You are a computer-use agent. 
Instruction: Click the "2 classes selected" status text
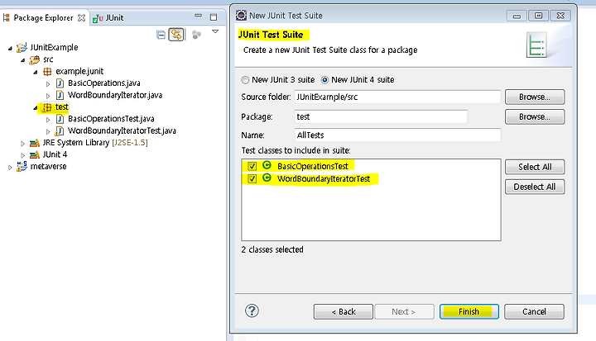[272, 249]
